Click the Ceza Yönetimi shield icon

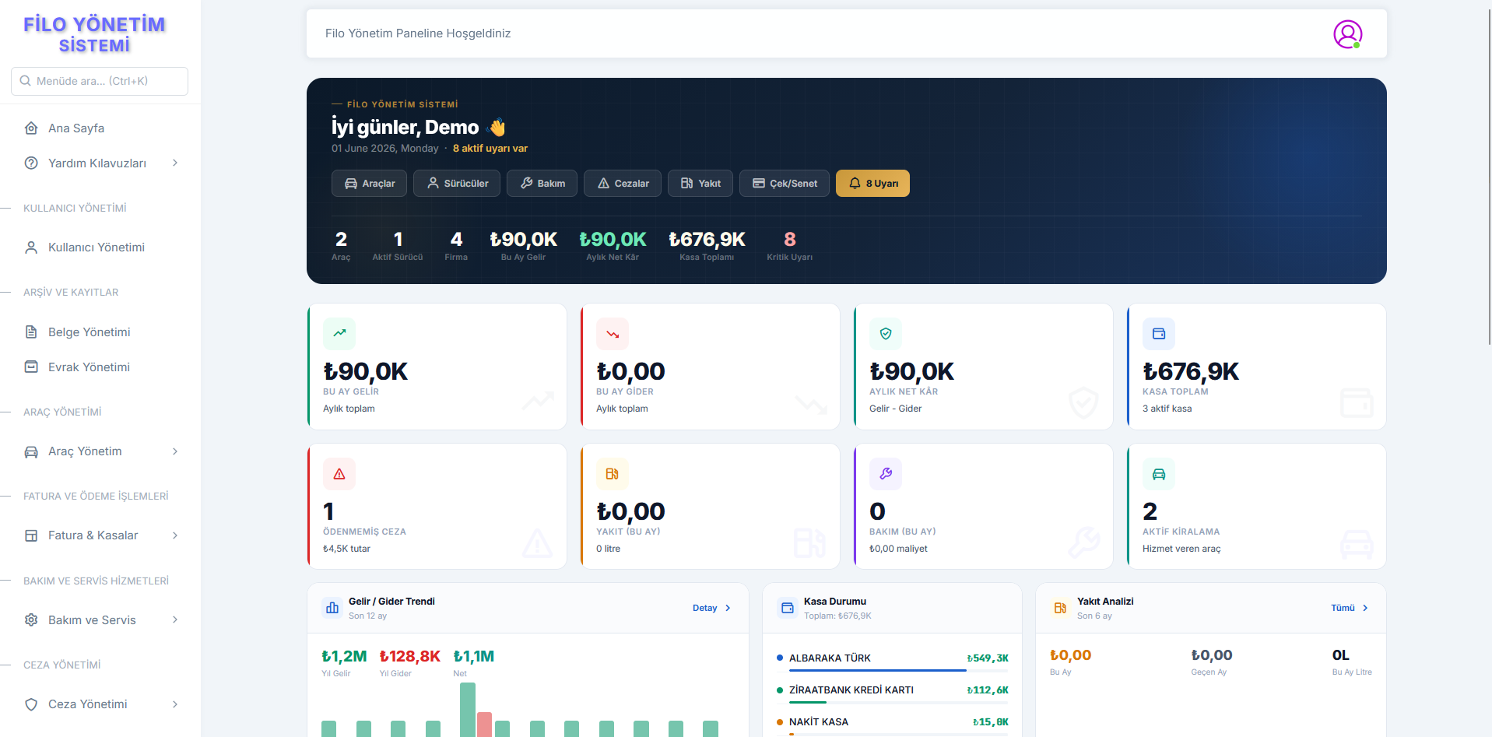[x=31, y=704]
